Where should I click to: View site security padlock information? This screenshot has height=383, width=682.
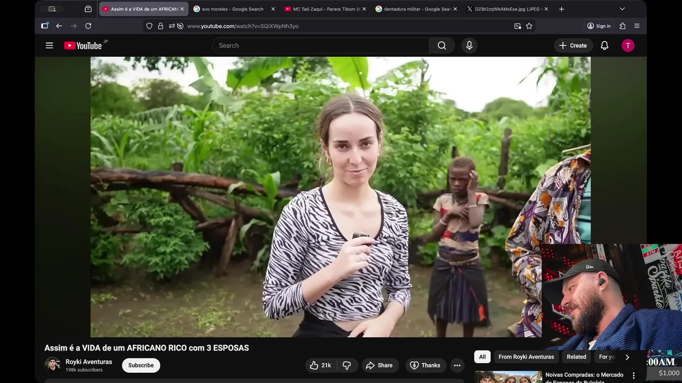tap(160, 26)
